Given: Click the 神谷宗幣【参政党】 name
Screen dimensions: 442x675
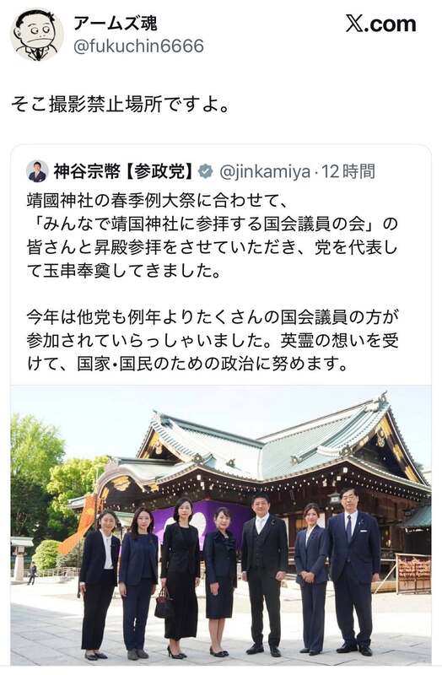Looking at the screenshot, I should tap(123, 171).
